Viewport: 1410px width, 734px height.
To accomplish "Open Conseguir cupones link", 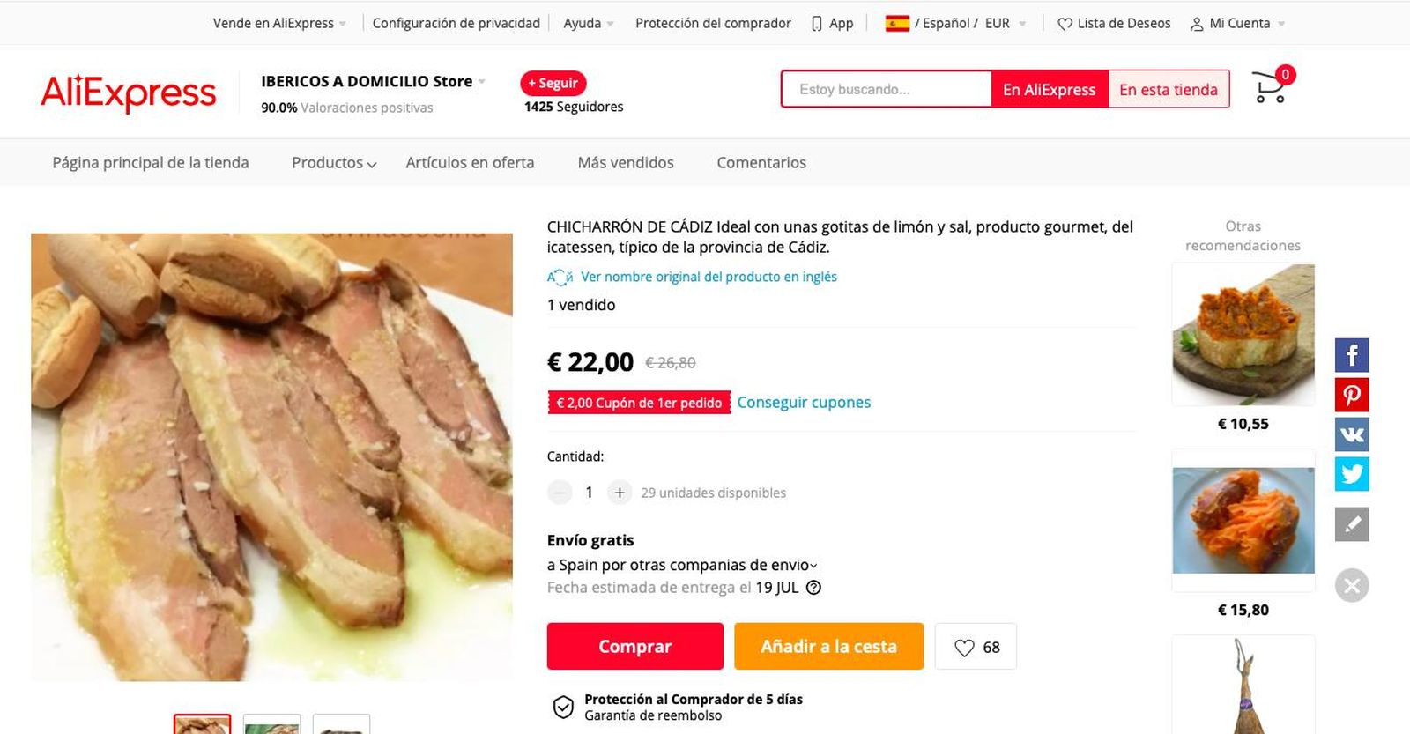I will click(x=804, y=402).
